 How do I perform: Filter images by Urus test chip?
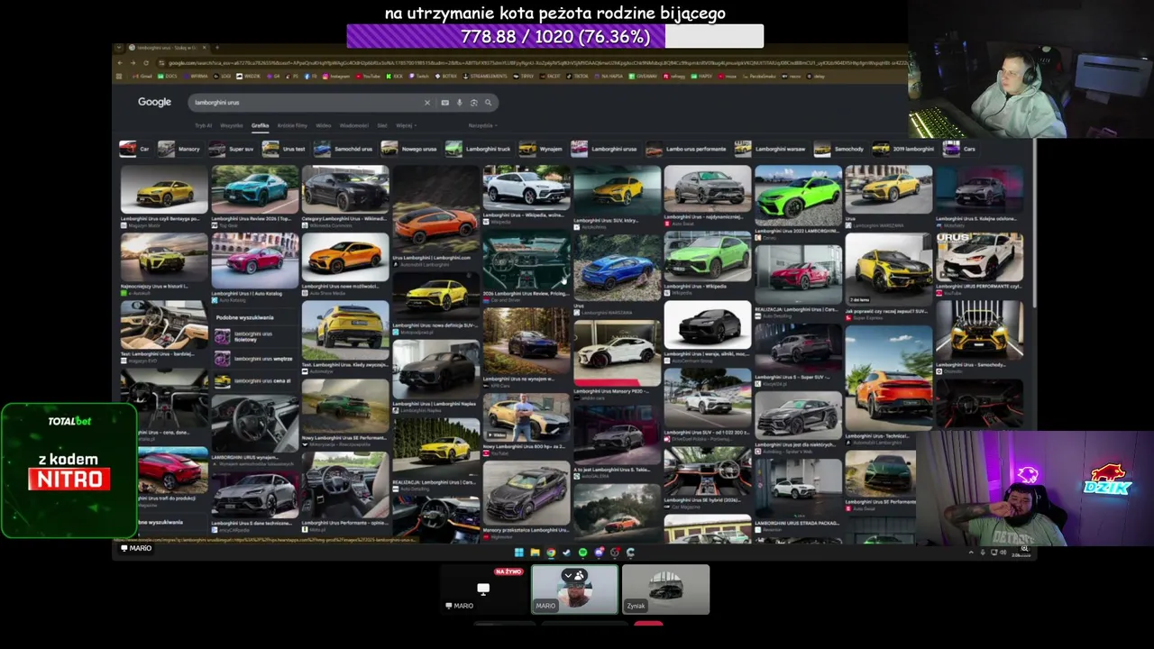tap(284, 149)
